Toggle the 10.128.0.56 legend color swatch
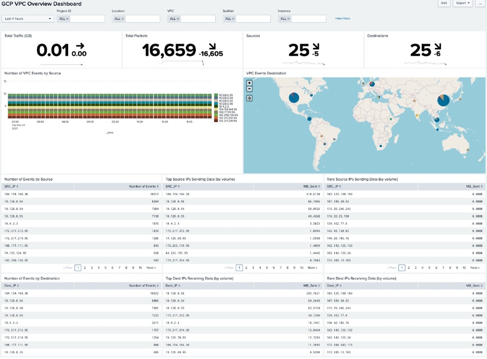 216,104
